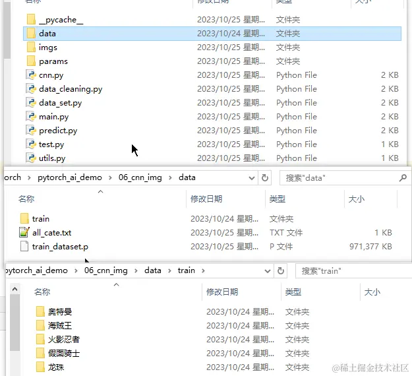Click the scroll up arrow in train window
The width and height of the screenshot is (412, 376).
[x=15, y=290]
